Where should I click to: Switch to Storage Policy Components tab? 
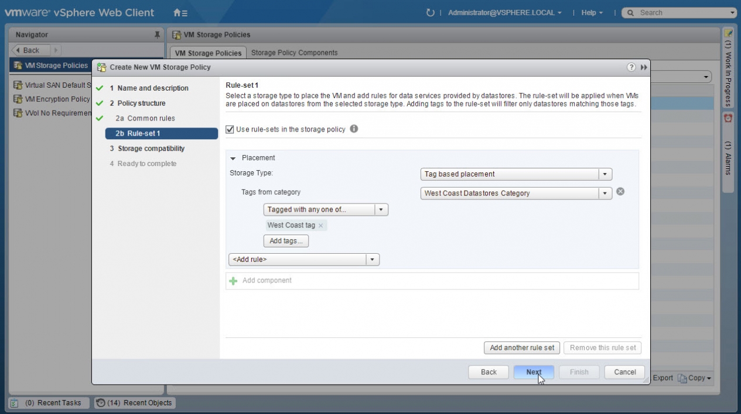coord(294,53)
